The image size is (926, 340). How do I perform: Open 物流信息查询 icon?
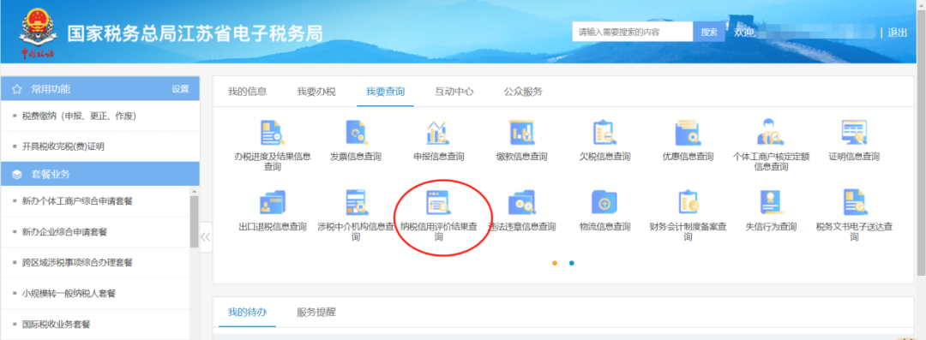coord(604,202)
